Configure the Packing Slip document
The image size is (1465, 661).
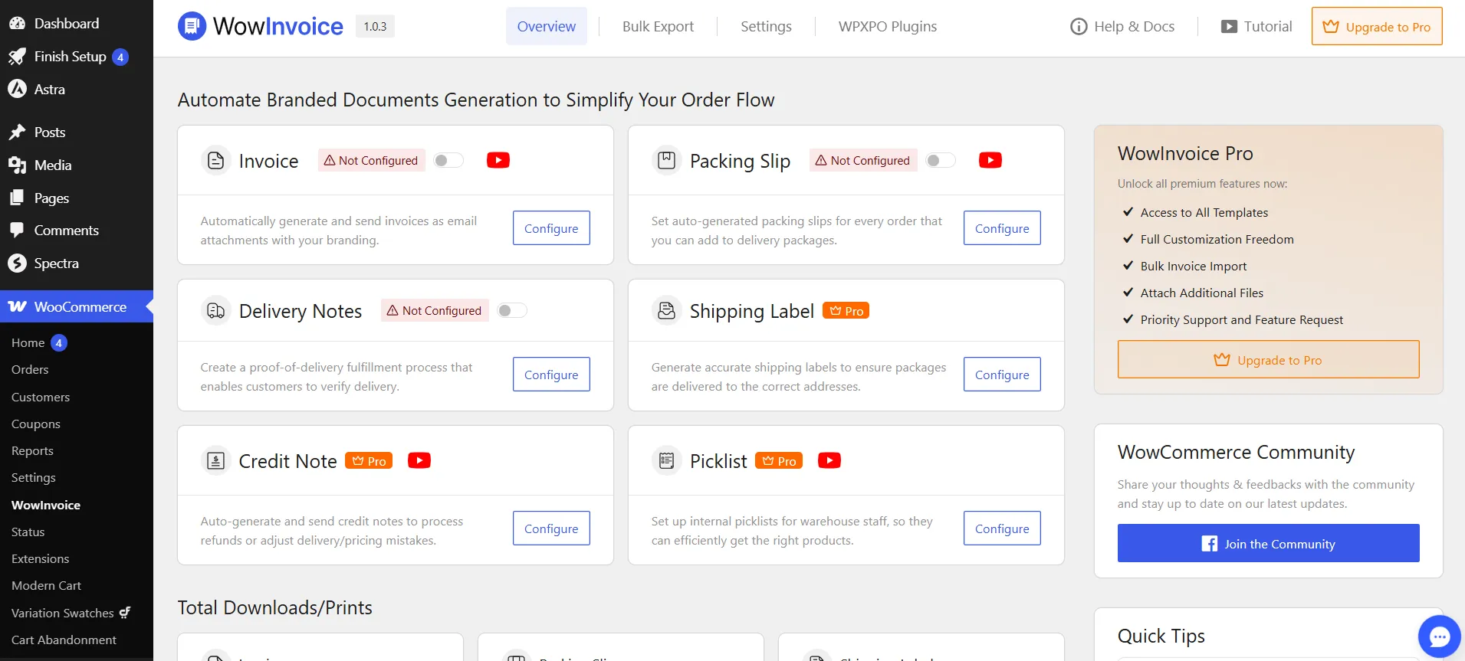point(1002,228)
